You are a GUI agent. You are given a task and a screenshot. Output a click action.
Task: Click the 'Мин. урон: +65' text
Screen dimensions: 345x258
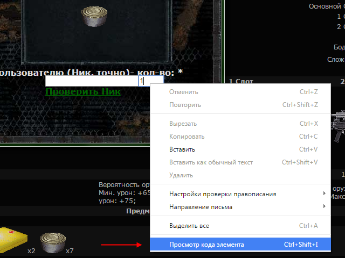(x=125, y=193)
